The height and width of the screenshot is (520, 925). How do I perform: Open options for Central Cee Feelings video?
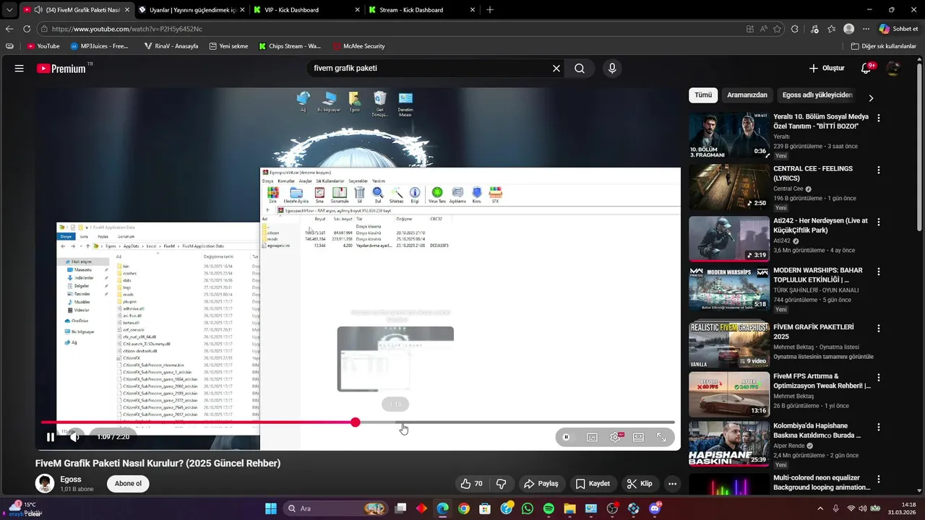[879, 170]
